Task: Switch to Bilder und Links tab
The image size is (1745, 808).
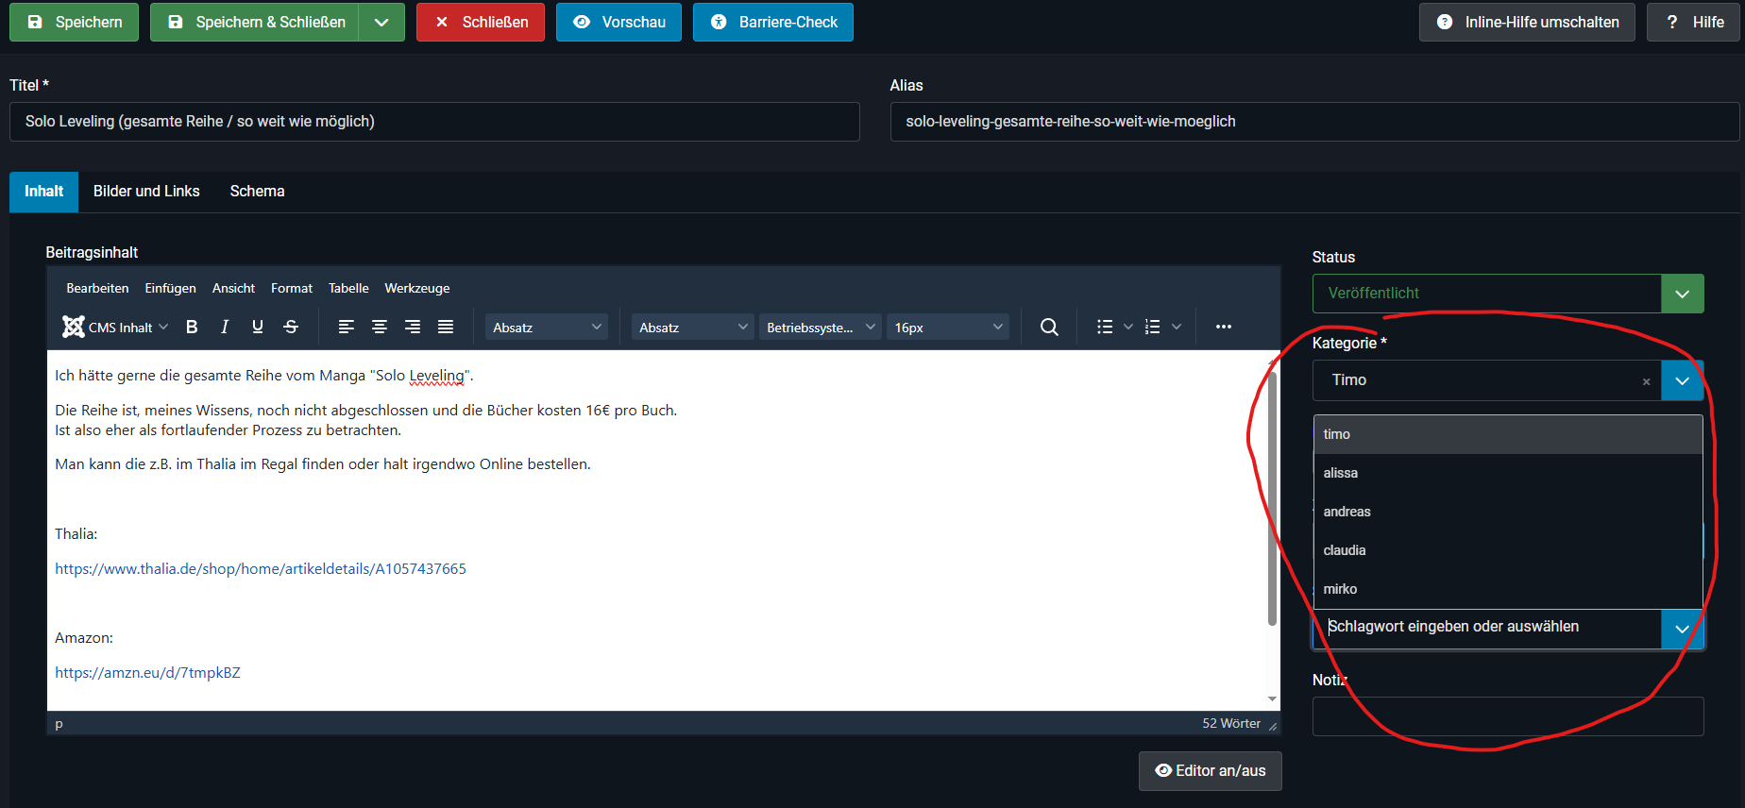Action: 146,192
